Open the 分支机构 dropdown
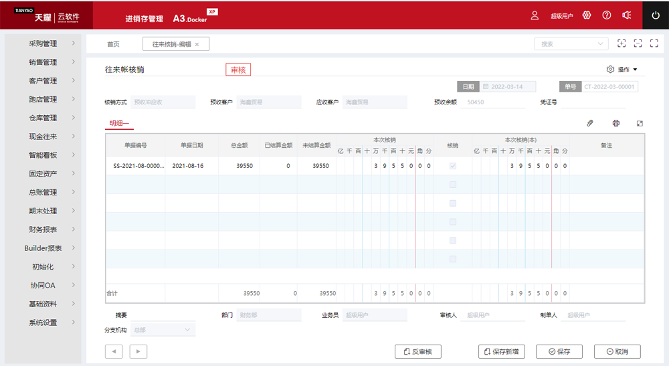Screen dimensions: 669x366 point(163,330)
